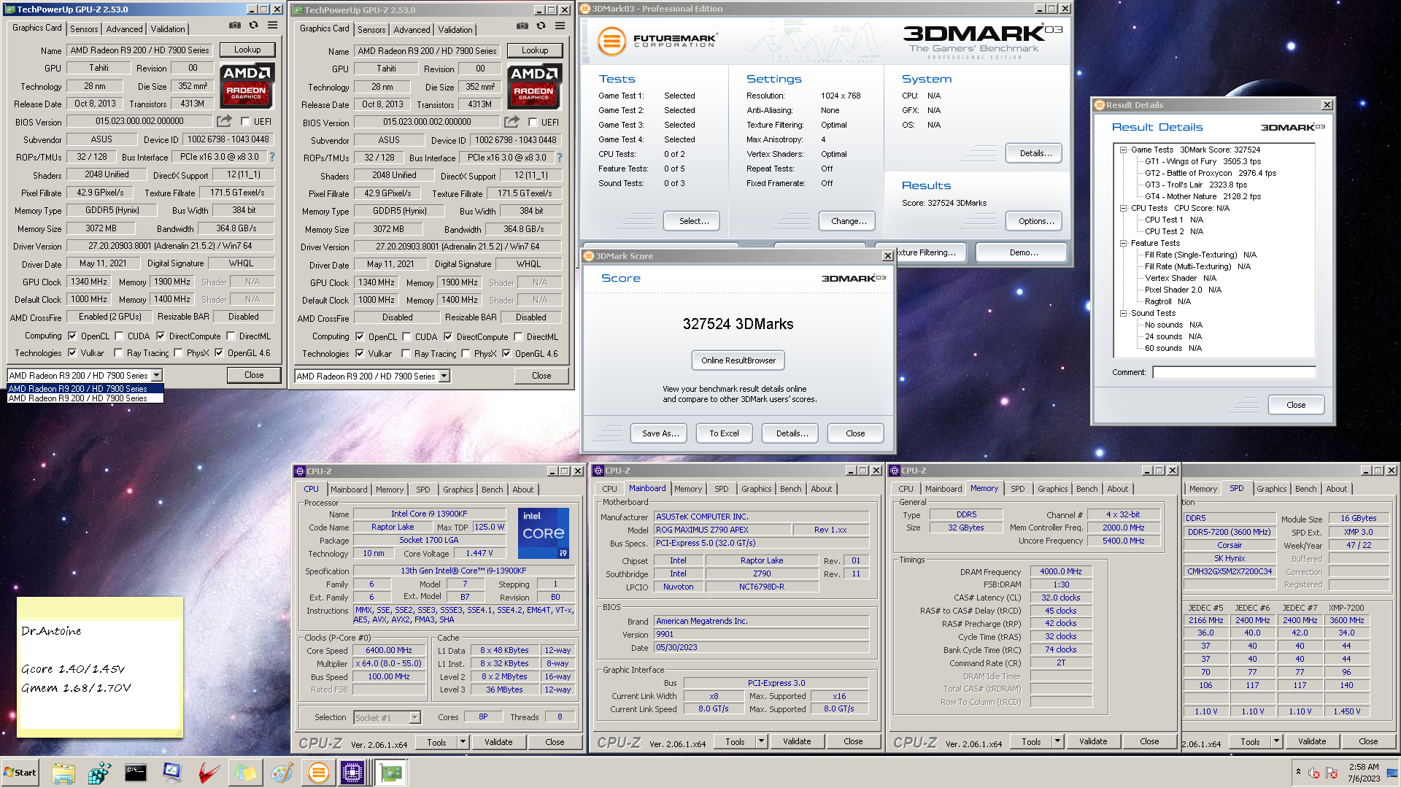Click the Dr.Antoine yellow sticky note
The height and width of the screenshot is (788, 1401).
pos(100,665)
